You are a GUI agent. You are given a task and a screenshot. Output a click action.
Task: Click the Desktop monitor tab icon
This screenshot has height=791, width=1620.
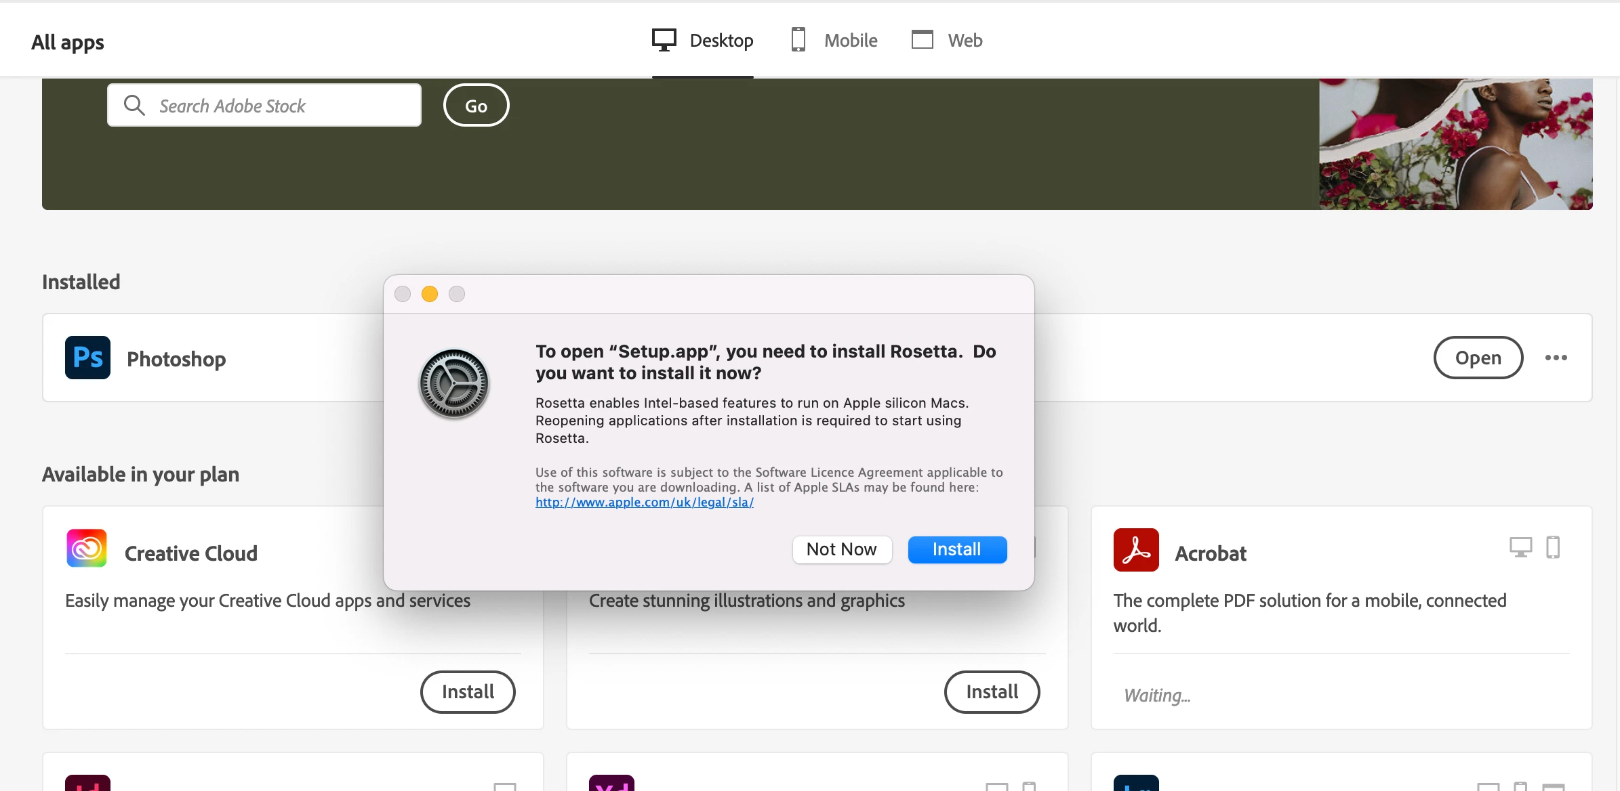(x=664, y=40)
